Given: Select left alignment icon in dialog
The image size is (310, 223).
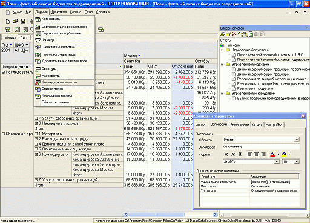Looking at the screenshot, I should [249, 154].
